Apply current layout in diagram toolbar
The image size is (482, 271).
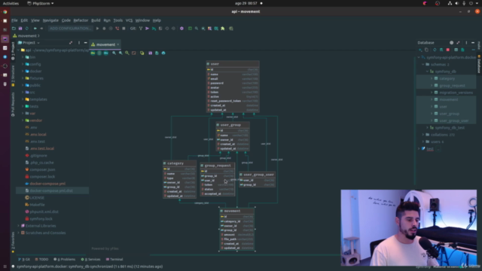(142, 53)
